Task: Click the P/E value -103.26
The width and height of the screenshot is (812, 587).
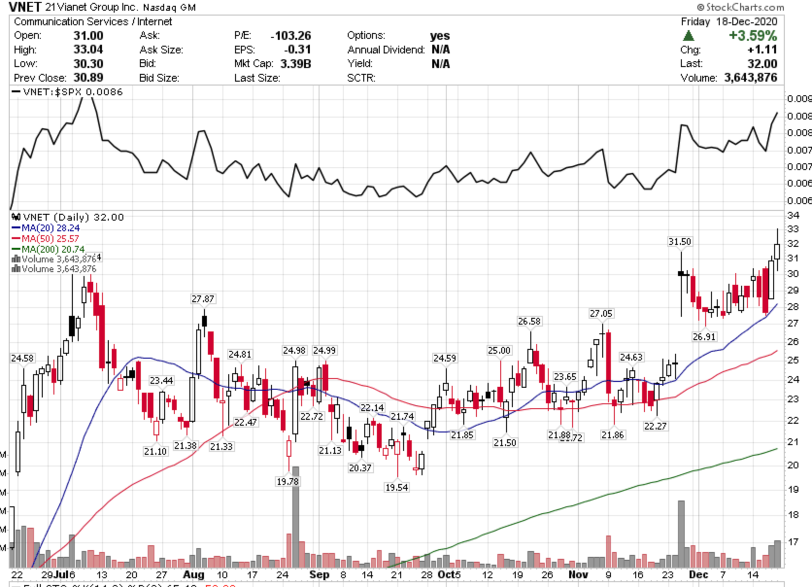Action: (291, 35)
